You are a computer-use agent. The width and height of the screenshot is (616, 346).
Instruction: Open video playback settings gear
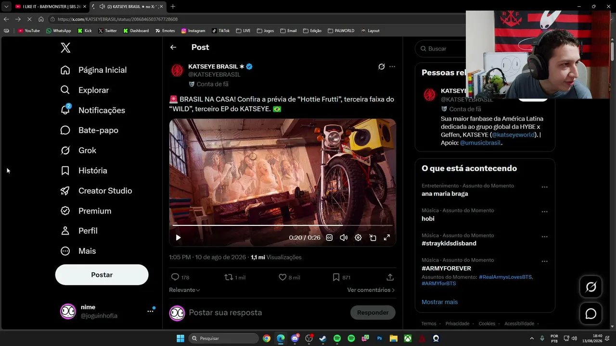(358, 237)
